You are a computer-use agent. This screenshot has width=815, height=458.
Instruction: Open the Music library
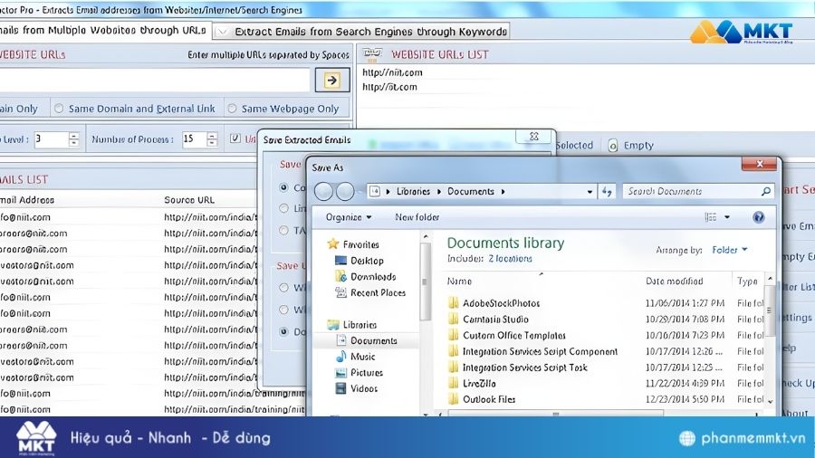pyautogui.click(x=356, y=357)
